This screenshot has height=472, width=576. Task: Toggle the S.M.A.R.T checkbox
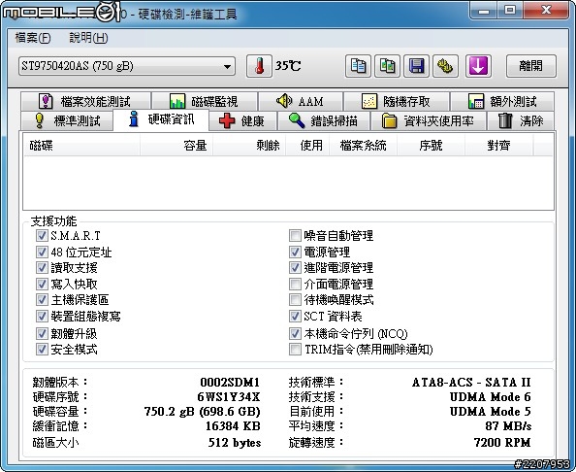42,235
